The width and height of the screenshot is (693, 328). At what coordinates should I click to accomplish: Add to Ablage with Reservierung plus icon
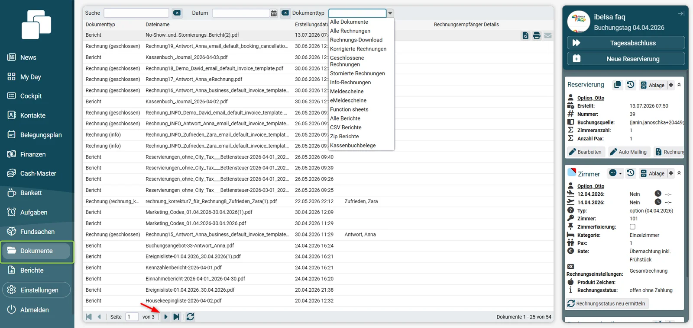point(671,85)
